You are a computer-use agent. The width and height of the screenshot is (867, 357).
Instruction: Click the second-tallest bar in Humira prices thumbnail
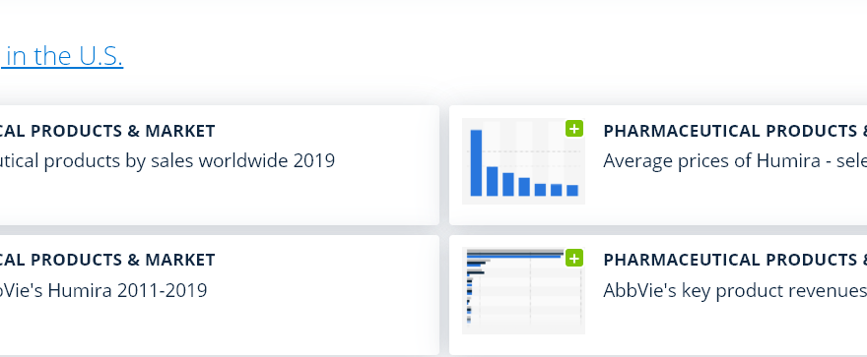tap(492, 181)
